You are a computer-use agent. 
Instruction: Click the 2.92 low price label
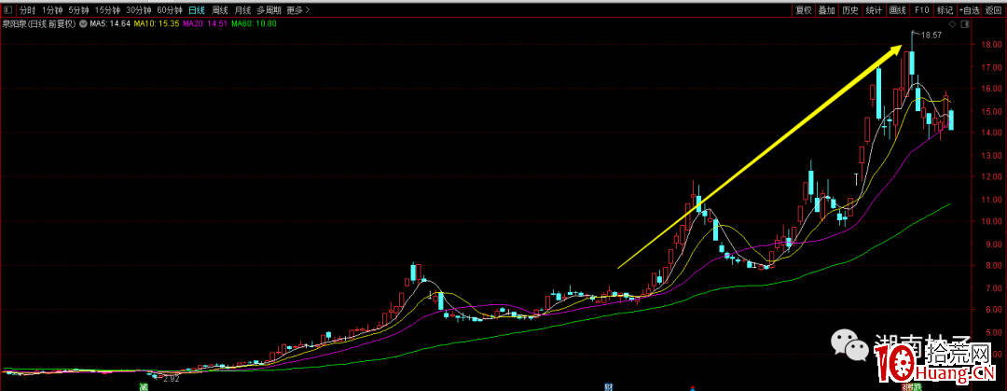tap(171, 379)
